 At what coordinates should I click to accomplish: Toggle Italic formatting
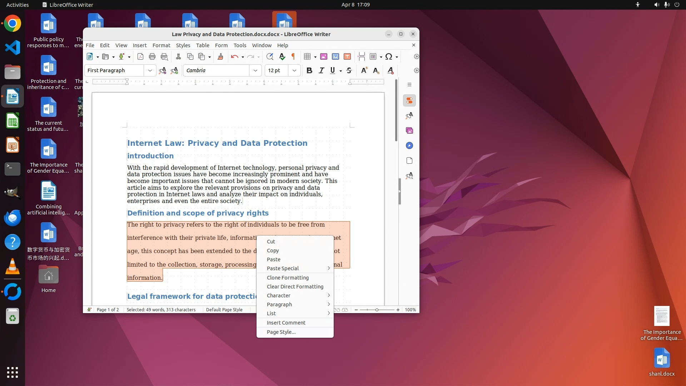(x=321, y=70)
